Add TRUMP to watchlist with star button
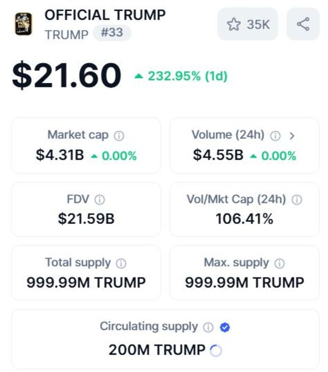Screen dimensions: 328x372 click(247, 24)
